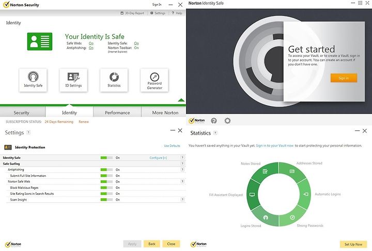Click the Automatic Logins segment icon
372x251 pixels.
click(306, 194)
